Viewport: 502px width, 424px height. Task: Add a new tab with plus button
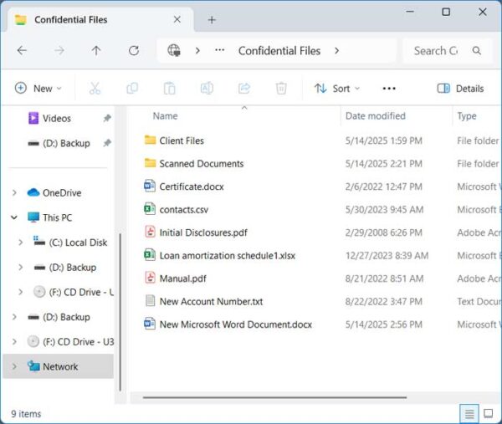tap(212, 20)
